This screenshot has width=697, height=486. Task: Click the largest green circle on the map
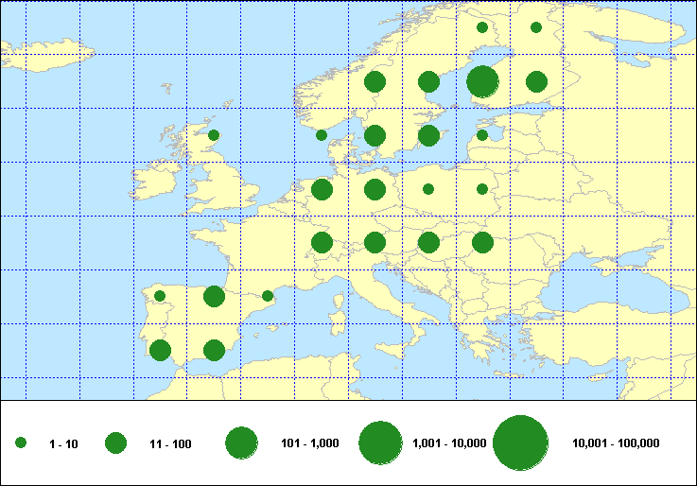[x=482, y=81]
